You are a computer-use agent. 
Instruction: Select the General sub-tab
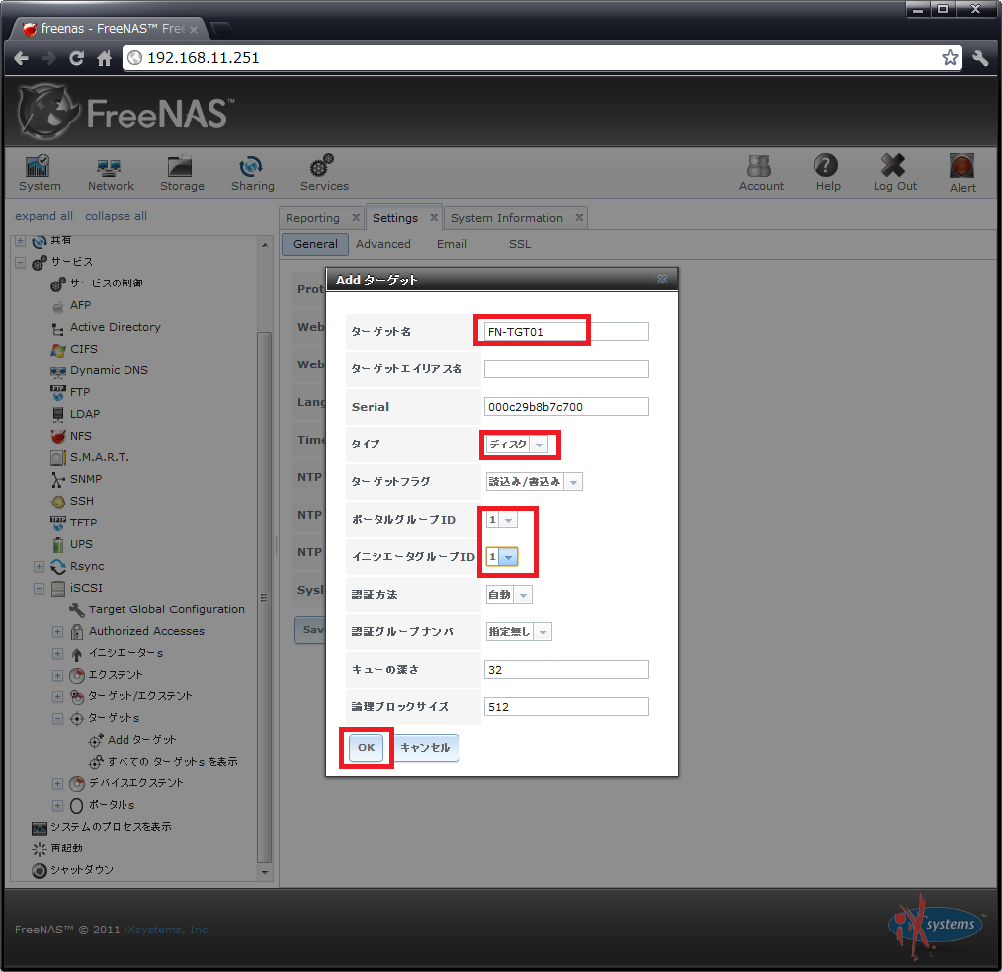(x=315, y=244)
